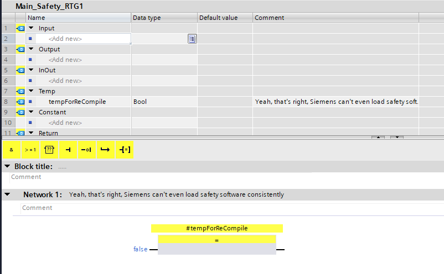Viewport: 444px width, 274px height.
Task: Click the Temp section label
Action: [x=47, y=91]
